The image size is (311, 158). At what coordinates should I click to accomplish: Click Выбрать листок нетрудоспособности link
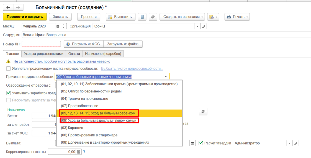[x=132, y=69]
